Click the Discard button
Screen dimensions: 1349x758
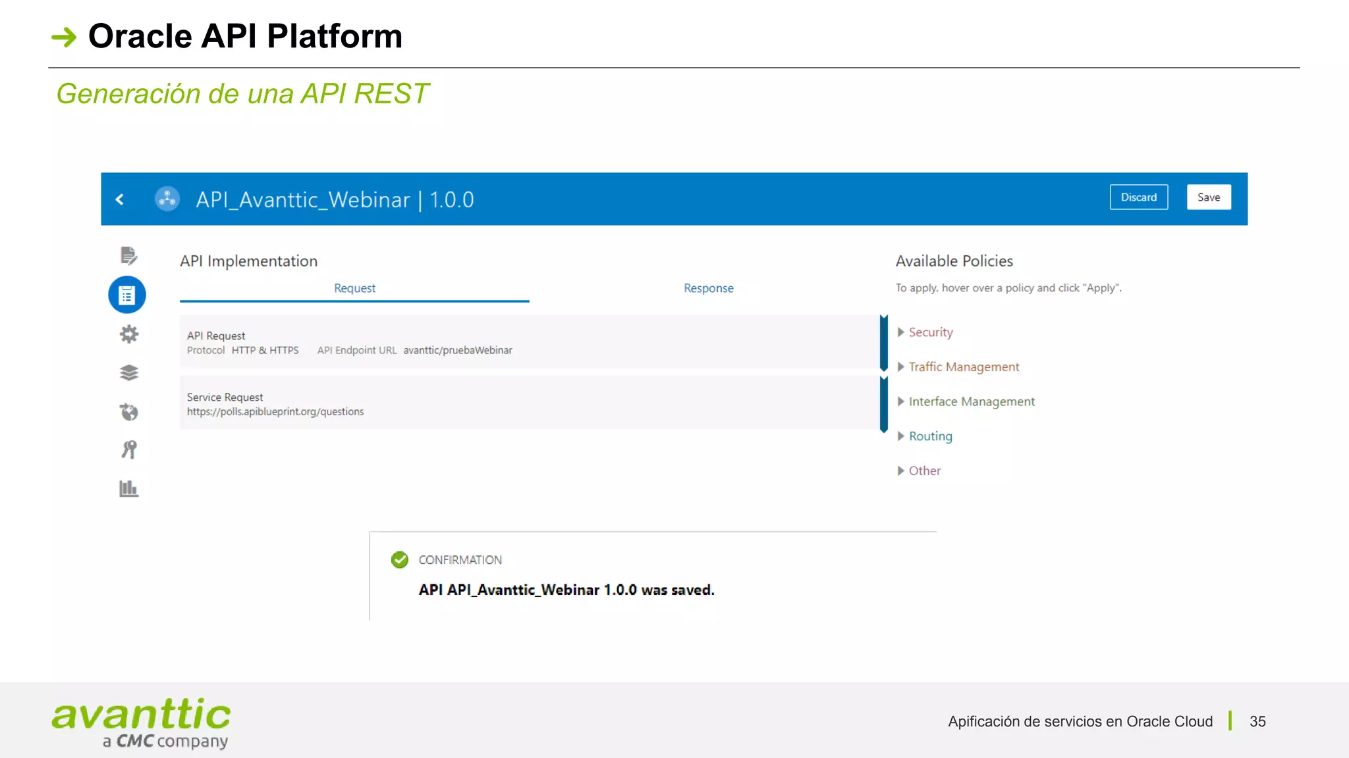click(1139, 197)
